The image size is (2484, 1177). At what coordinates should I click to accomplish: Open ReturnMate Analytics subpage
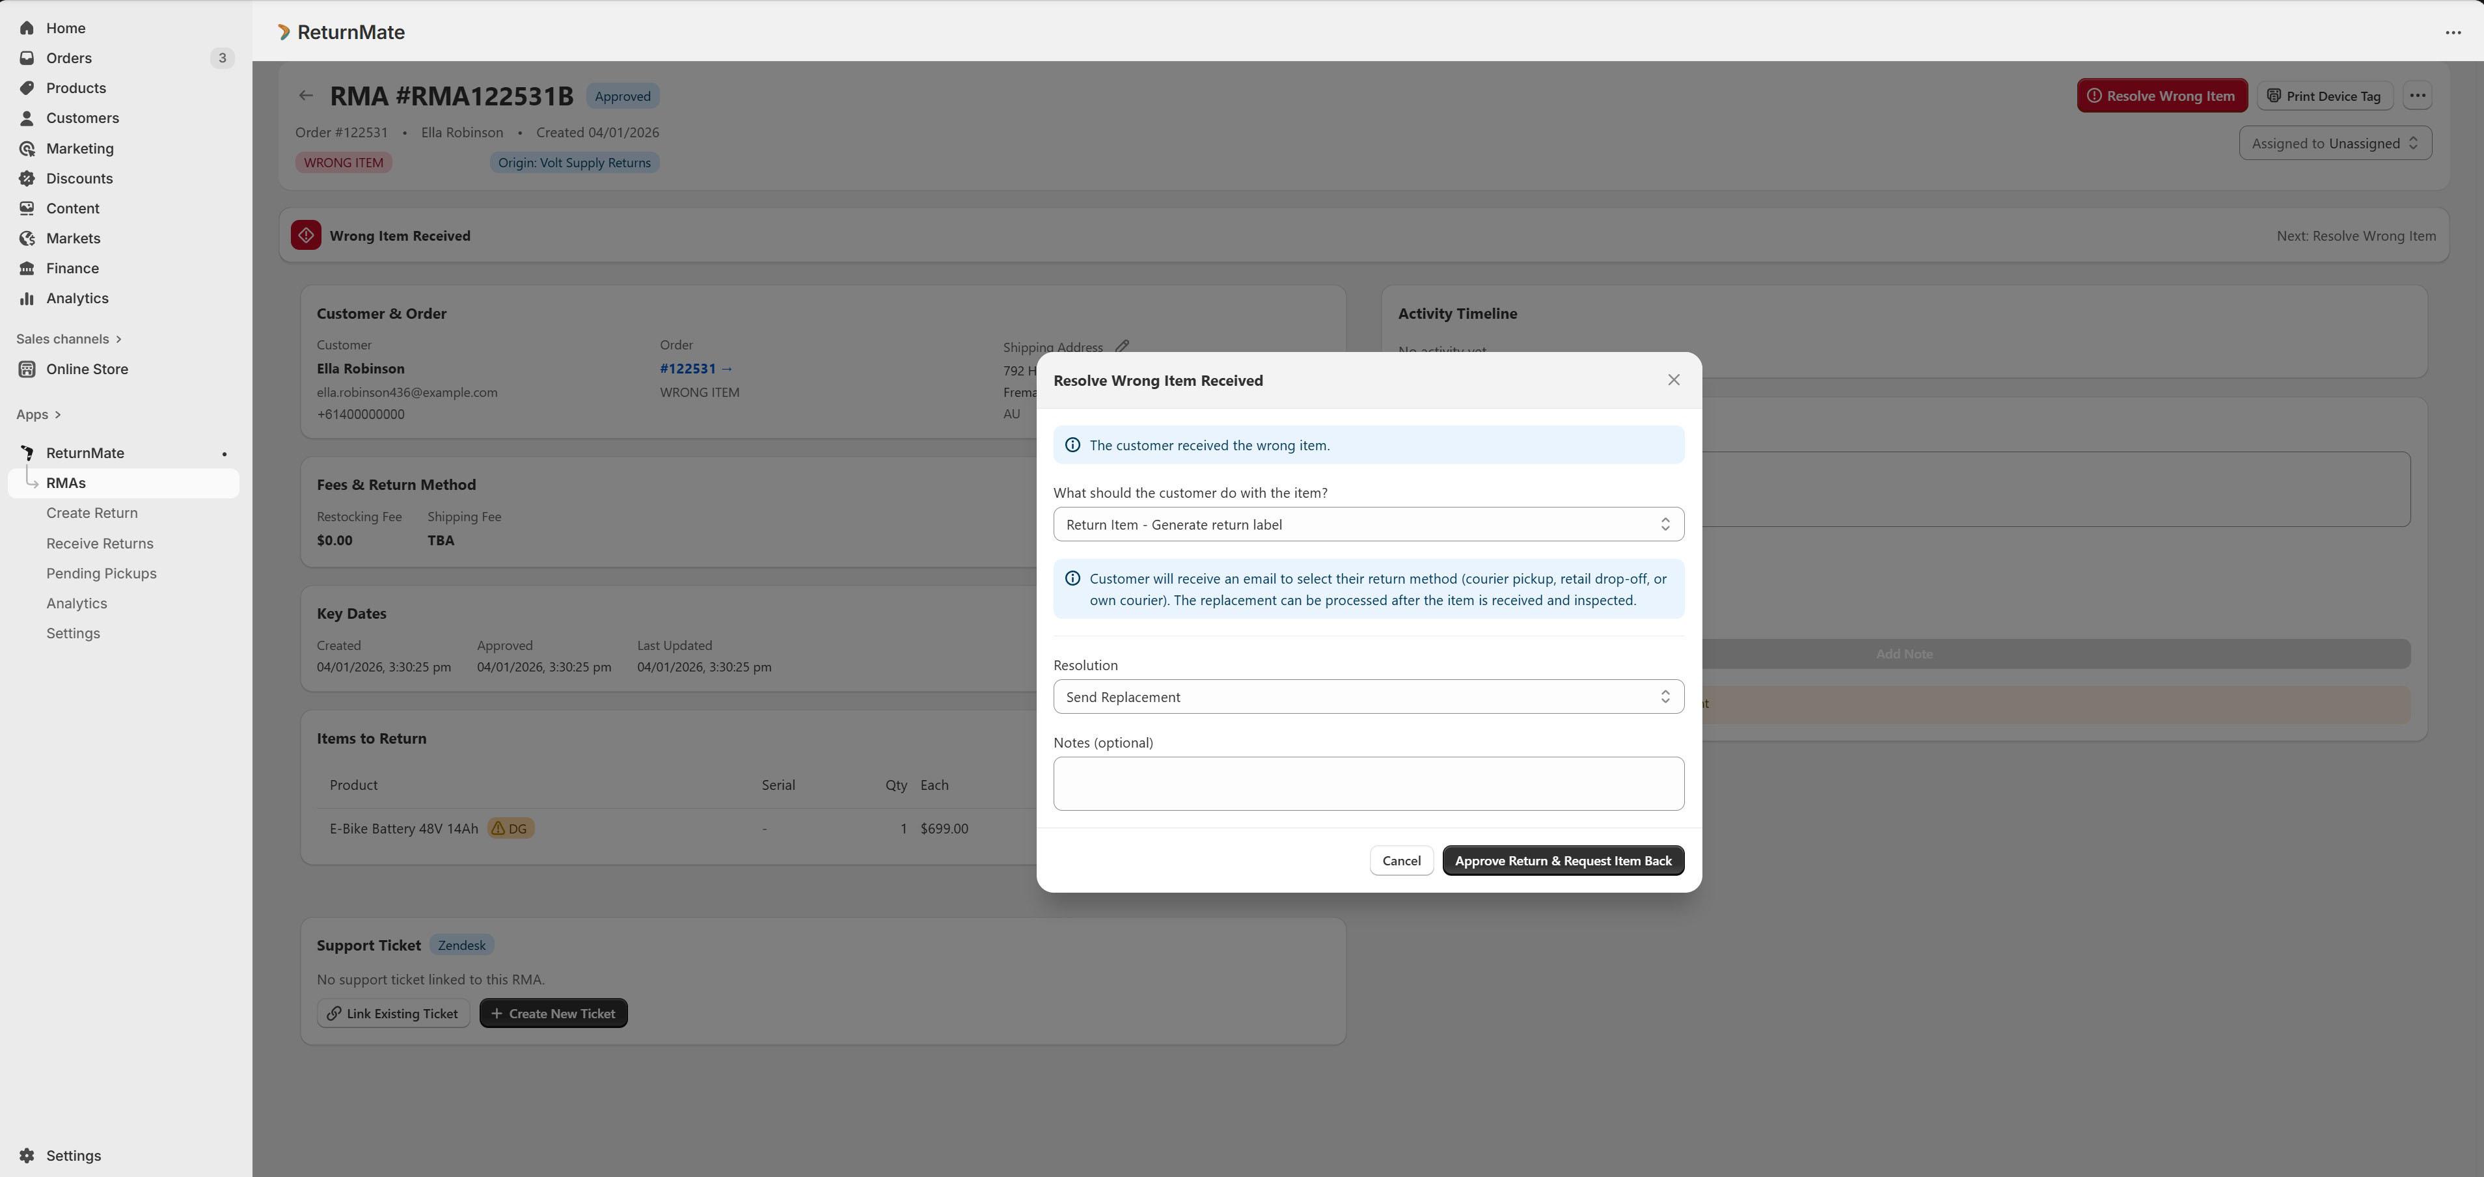tap(76, 603)
